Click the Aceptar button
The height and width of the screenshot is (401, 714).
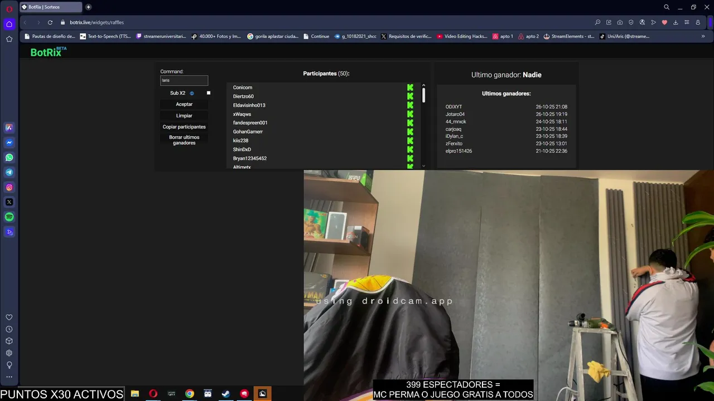point(184,104)
